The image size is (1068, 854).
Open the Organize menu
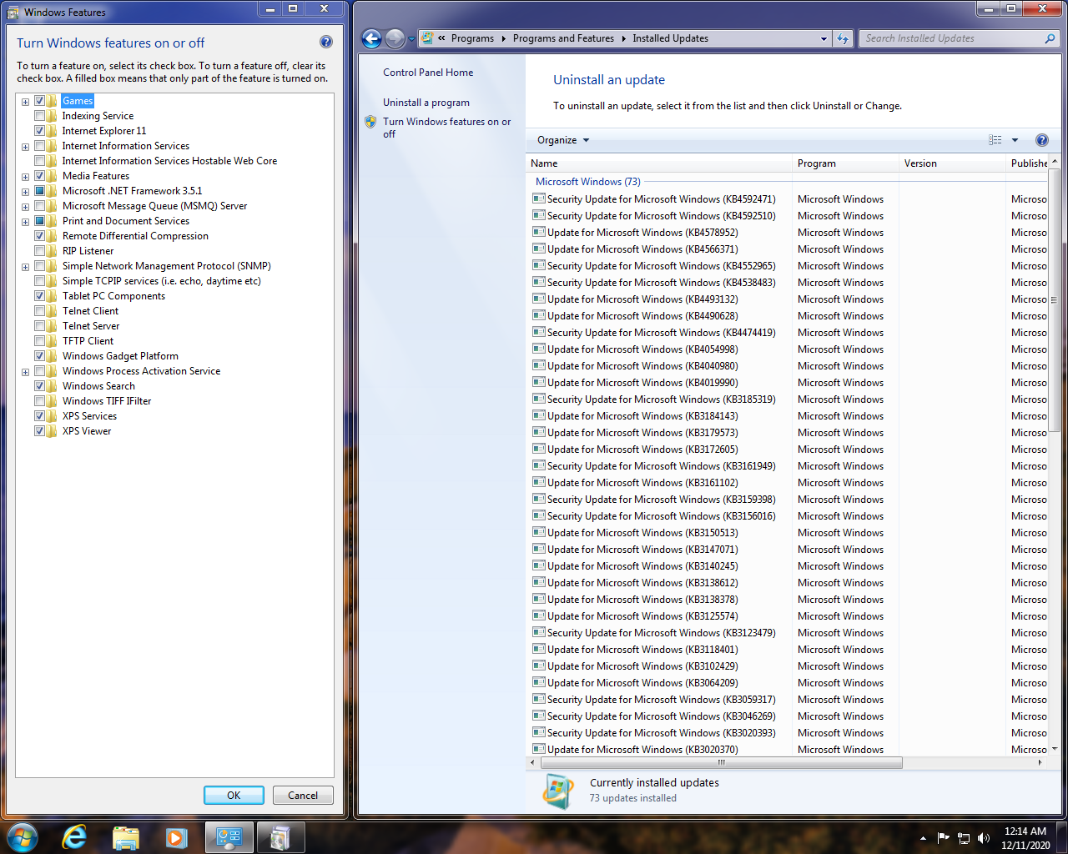pos(563,140)
